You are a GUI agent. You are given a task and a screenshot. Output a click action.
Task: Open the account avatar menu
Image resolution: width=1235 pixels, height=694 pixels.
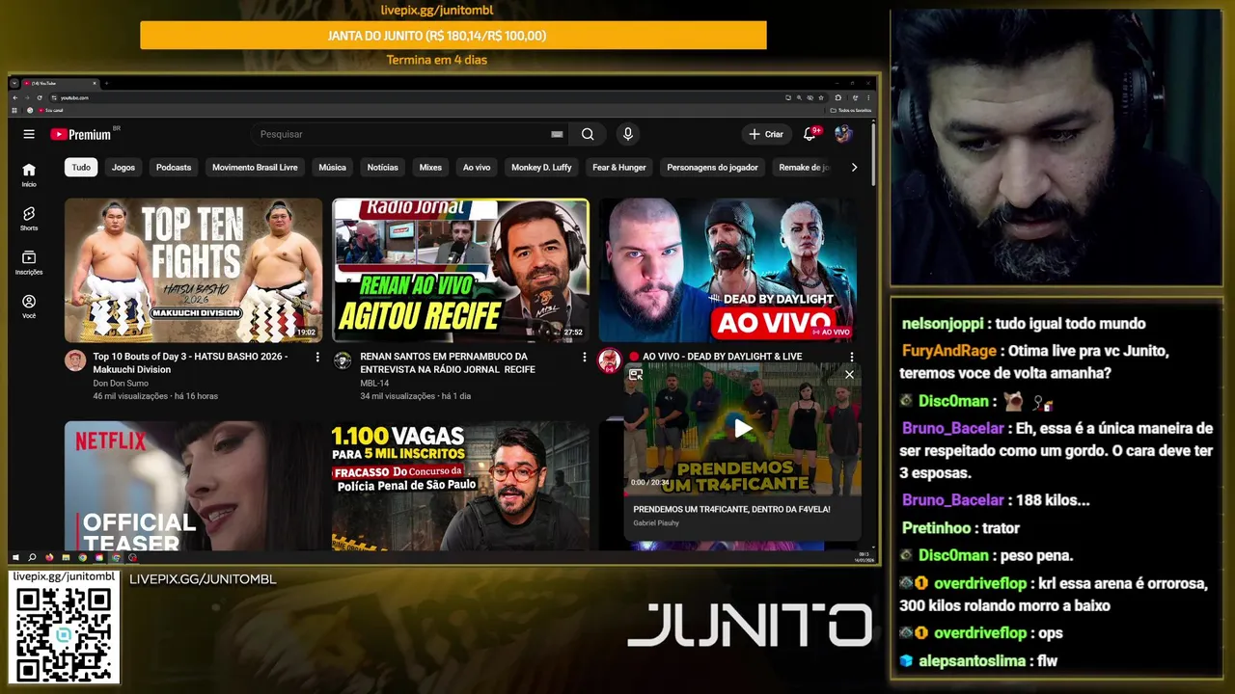pyautogui.click(x=843, y=134)
